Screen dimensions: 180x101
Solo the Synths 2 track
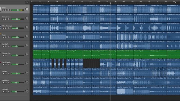tap(6, 91)
